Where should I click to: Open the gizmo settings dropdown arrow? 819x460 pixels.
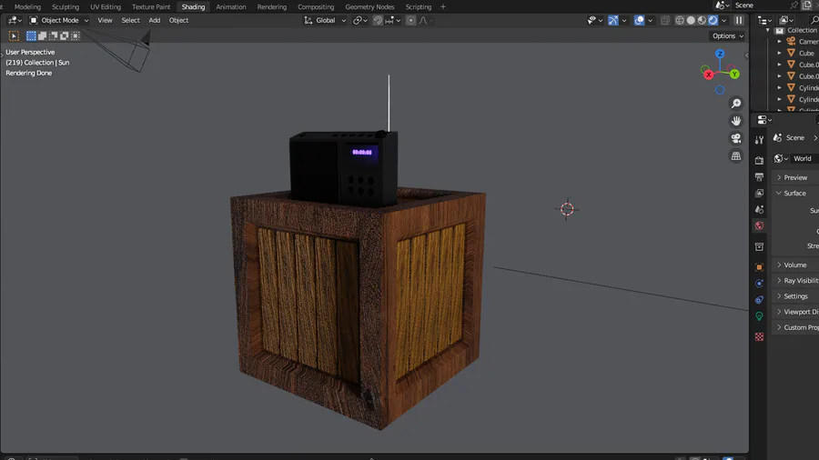[624, 20]
